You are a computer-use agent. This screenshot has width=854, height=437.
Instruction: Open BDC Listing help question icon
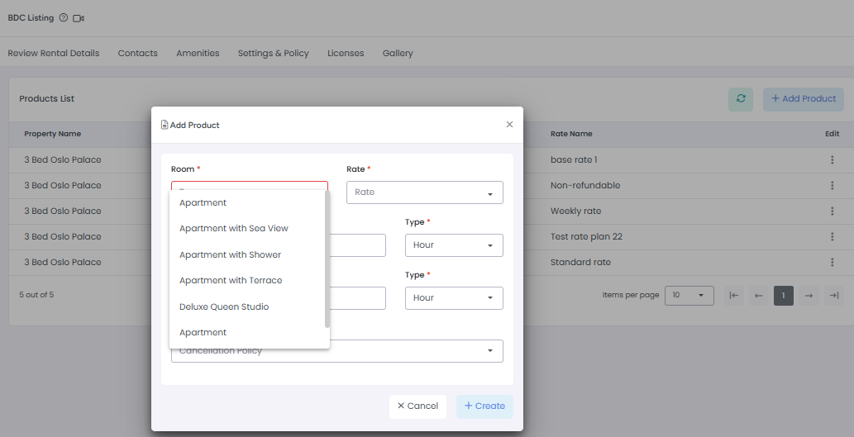64,18
